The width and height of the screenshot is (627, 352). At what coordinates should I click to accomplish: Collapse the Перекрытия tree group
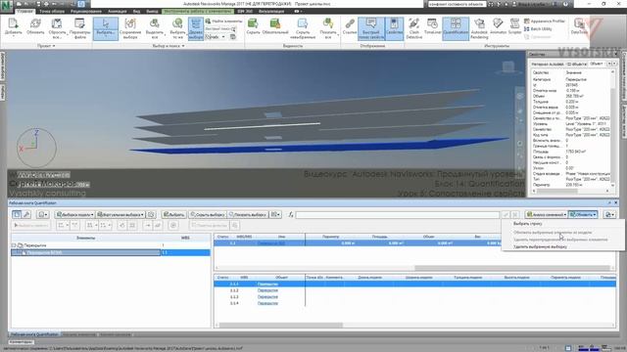pos(14,245)
